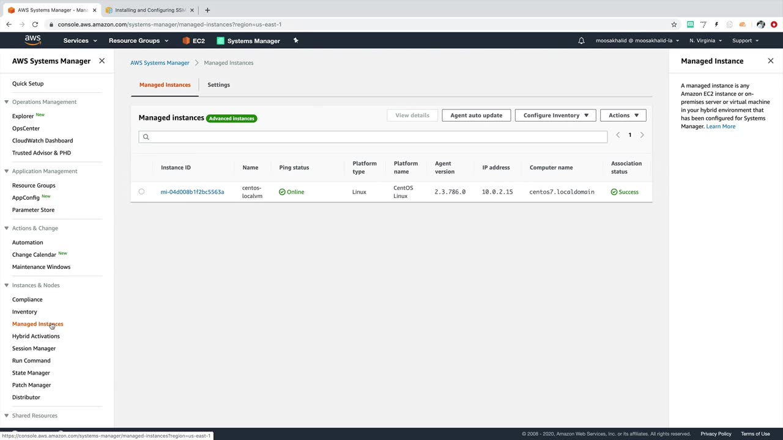Click the View details button
The width and height of the screenshot is (783, 440).
412,116
